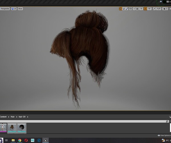Select the character skeletal mesh thumbnail

click(3, 128)
